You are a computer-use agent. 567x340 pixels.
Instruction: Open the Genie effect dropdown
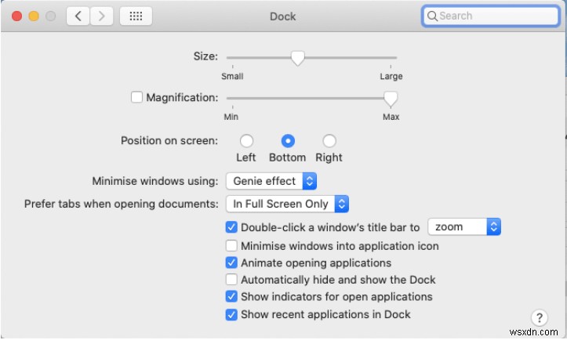coord(271,181)
